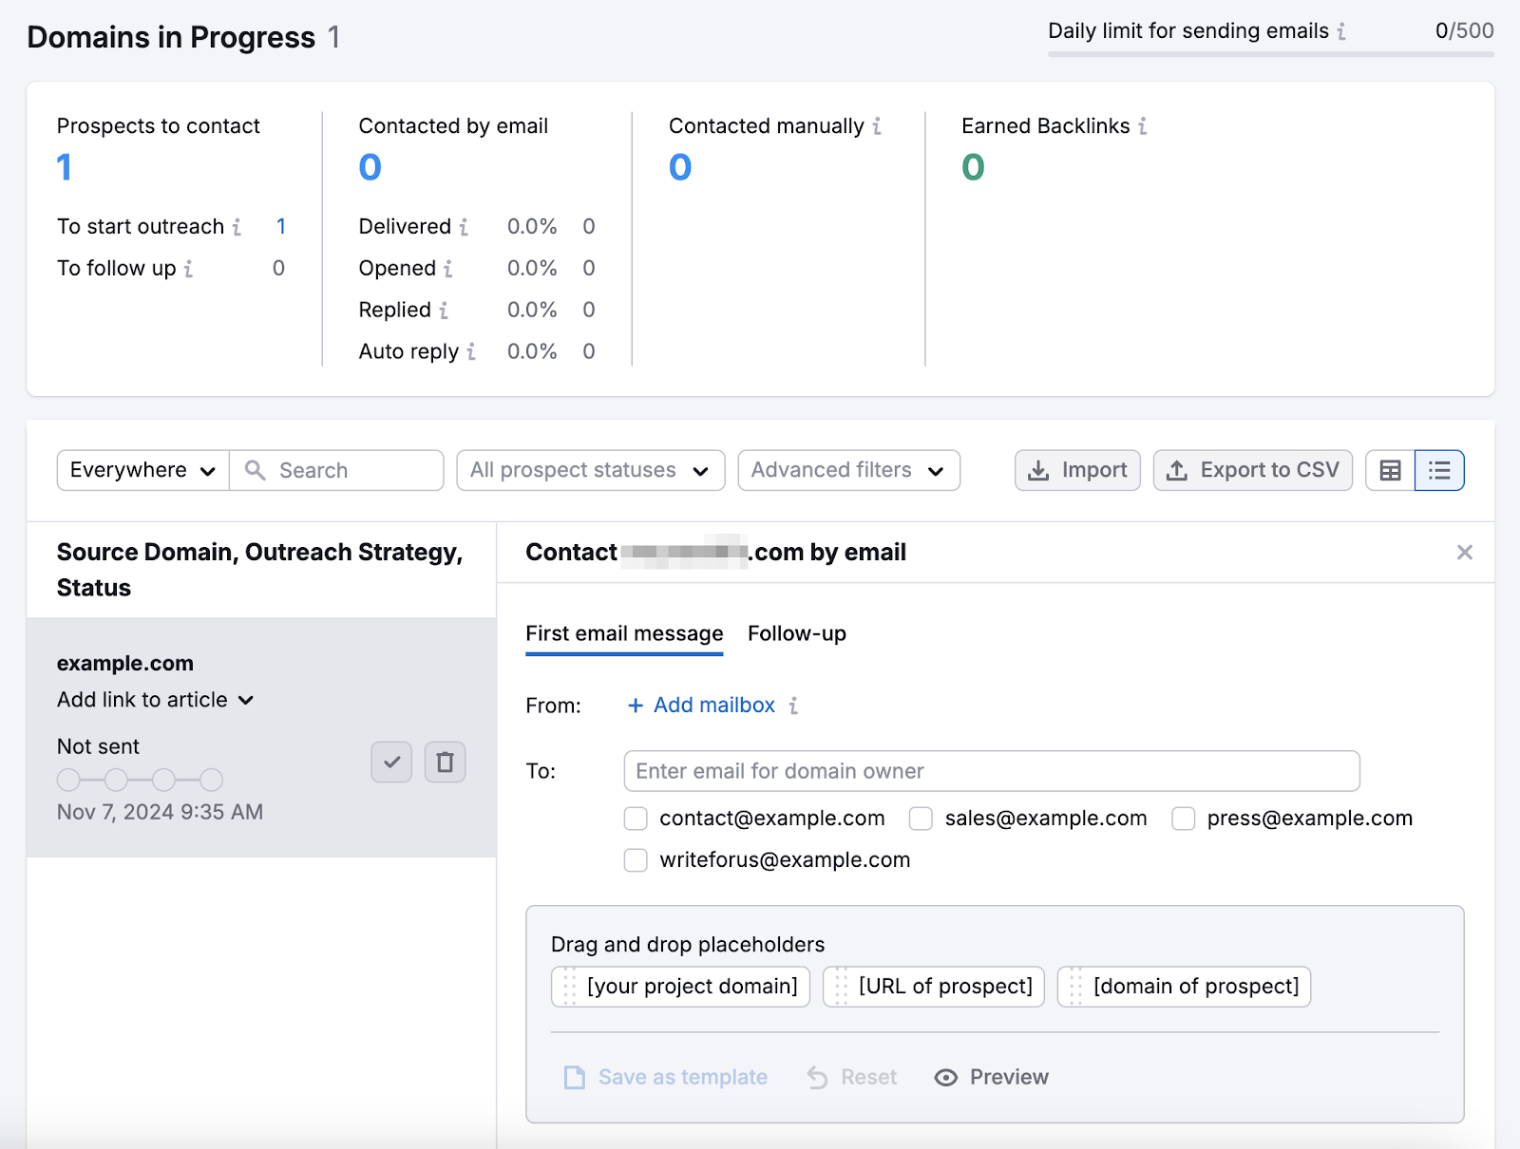Image resolution: width=1520 pixels, height=1149 pixels.
Task: Click Save as template button
Action: click(666, 1077)
